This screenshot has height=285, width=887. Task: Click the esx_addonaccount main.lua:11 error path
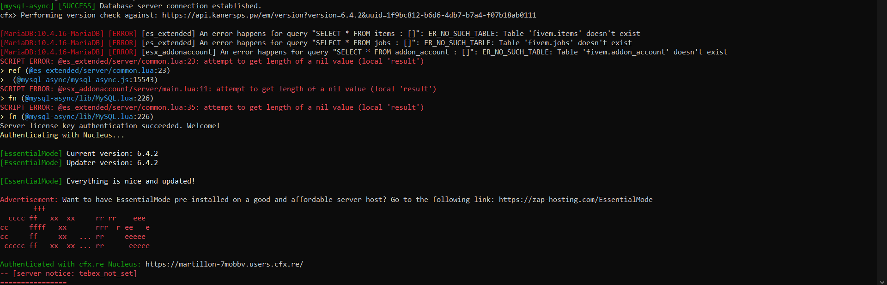(134, 89)
